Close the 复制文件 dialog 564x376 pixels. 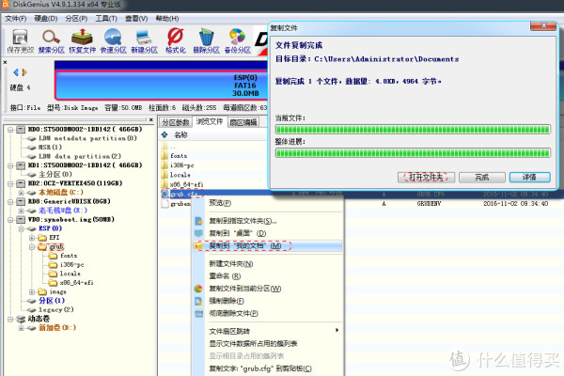click(x=543, y=26)
